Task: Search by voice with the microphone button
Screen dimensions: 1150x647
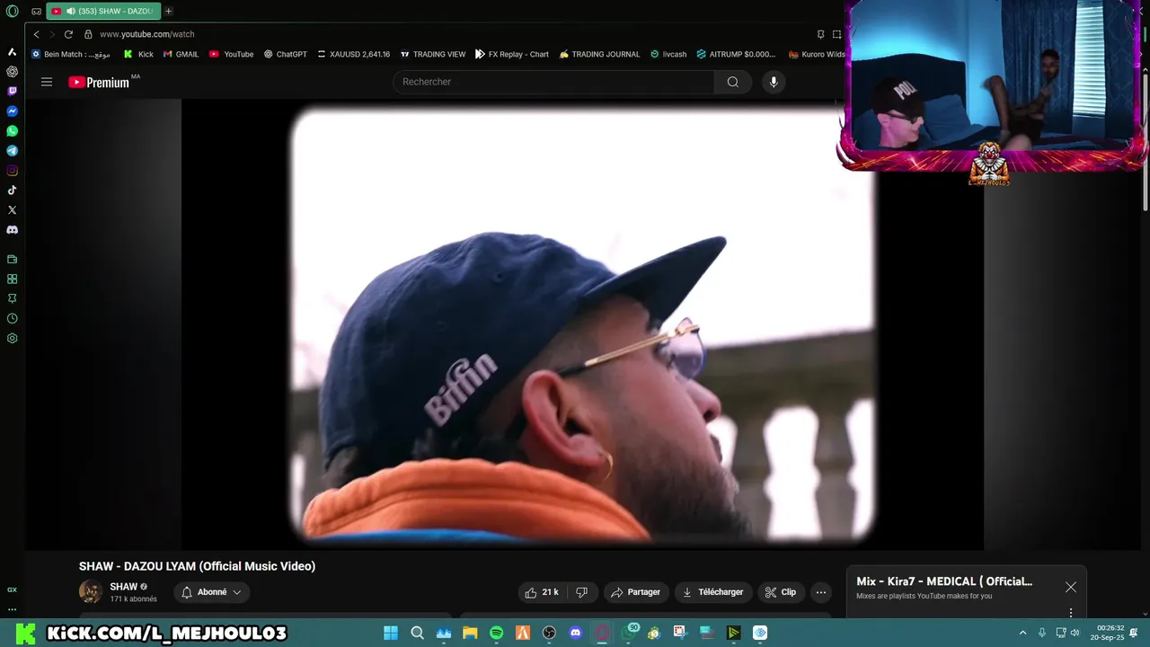Action: pos(774,82)
